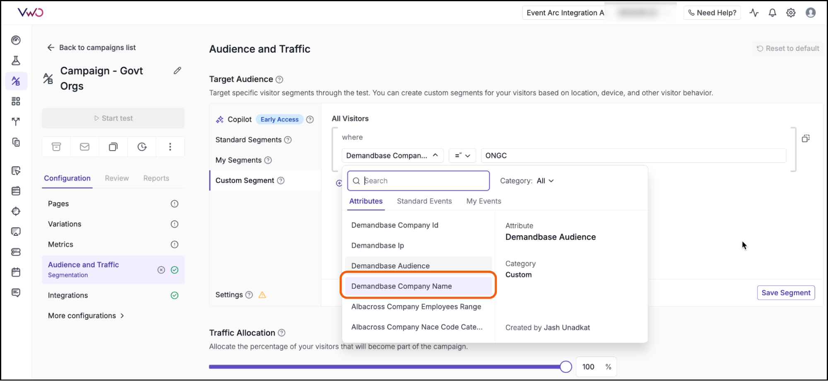Select Demandbase Company Name attribute
This screenshot has width=828, height=381.
[418, 286]
